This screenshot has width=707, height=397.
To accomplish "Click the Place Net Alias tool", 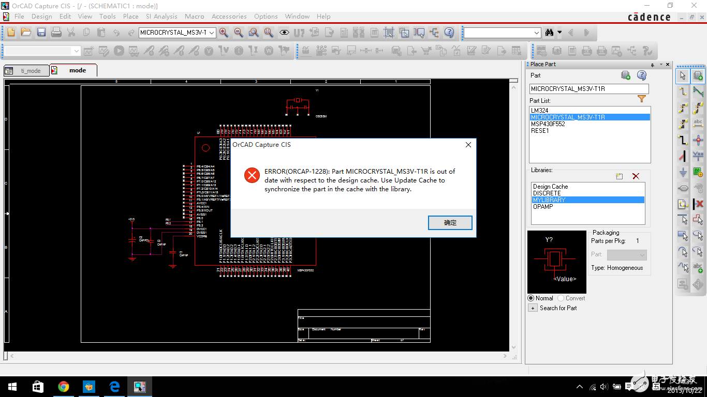I will point(698,124).
